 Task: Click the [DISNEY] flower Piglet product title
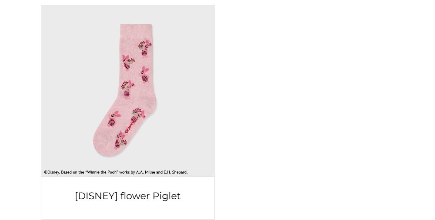tap(127, 196)
